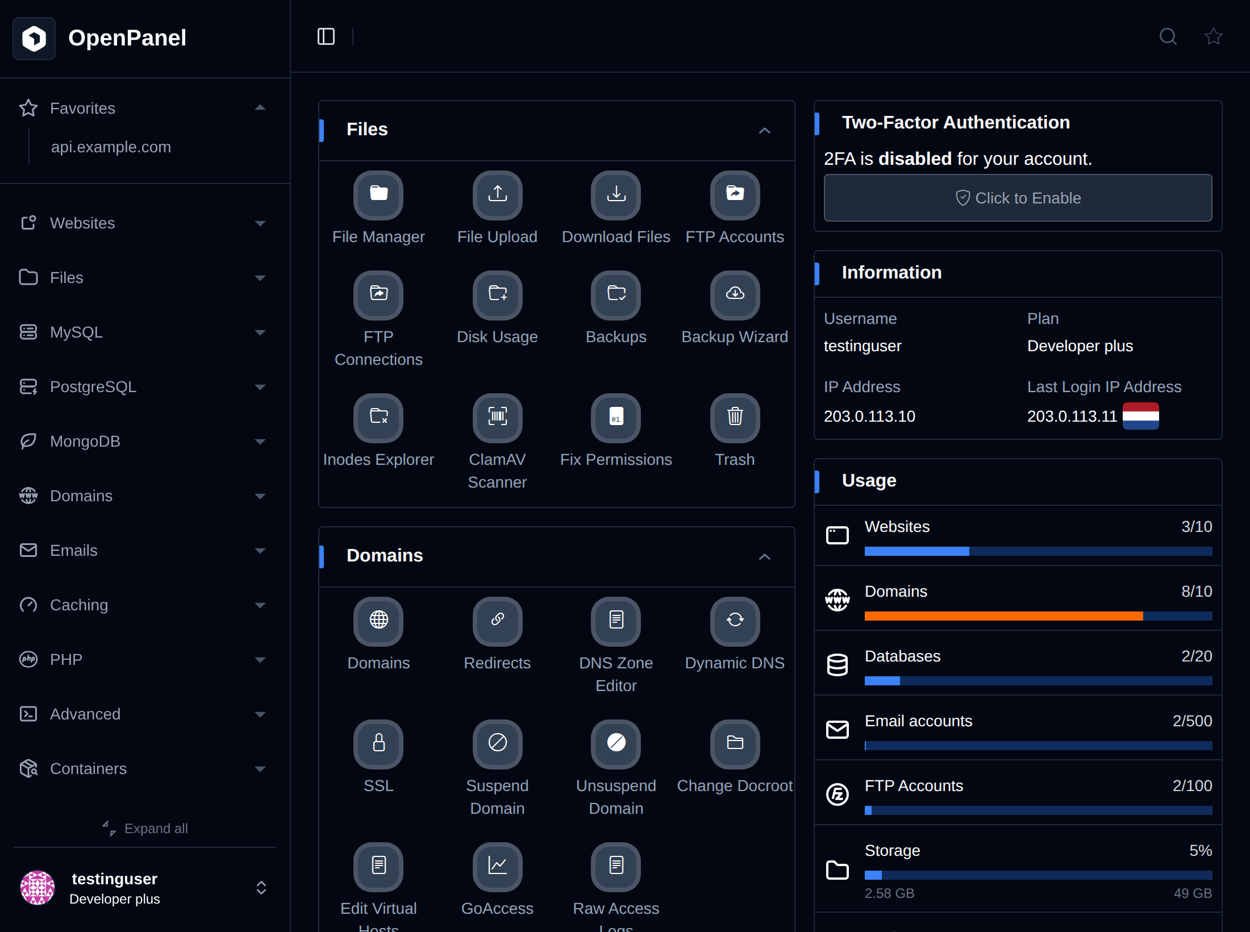Click Expand all in sidebar
The height and width of the screenshot is (932, 1250).
145,829
